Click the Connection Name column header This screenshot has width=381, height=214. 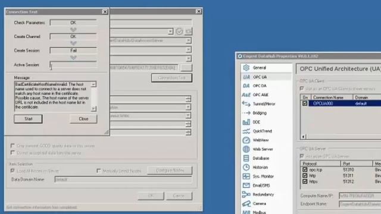coord(332,97)
